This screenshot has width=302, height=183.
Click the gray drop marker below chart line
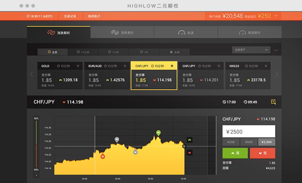[135, 152]
